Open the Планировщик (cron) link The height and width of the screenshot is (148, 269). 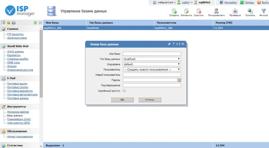click(19, 119)
